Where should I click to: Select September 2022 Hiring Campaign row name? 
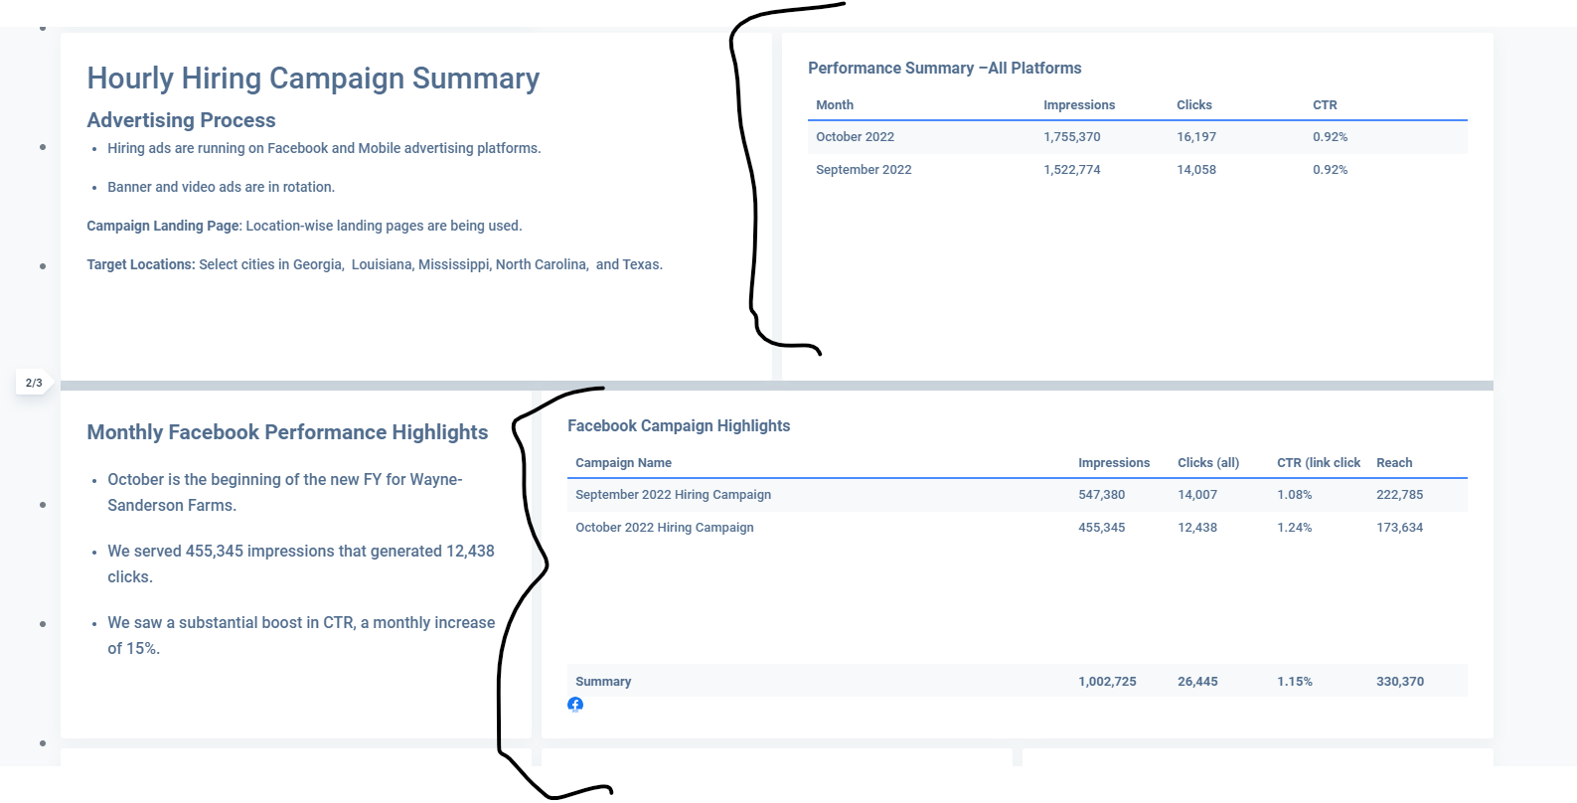[x=673, y=495]
